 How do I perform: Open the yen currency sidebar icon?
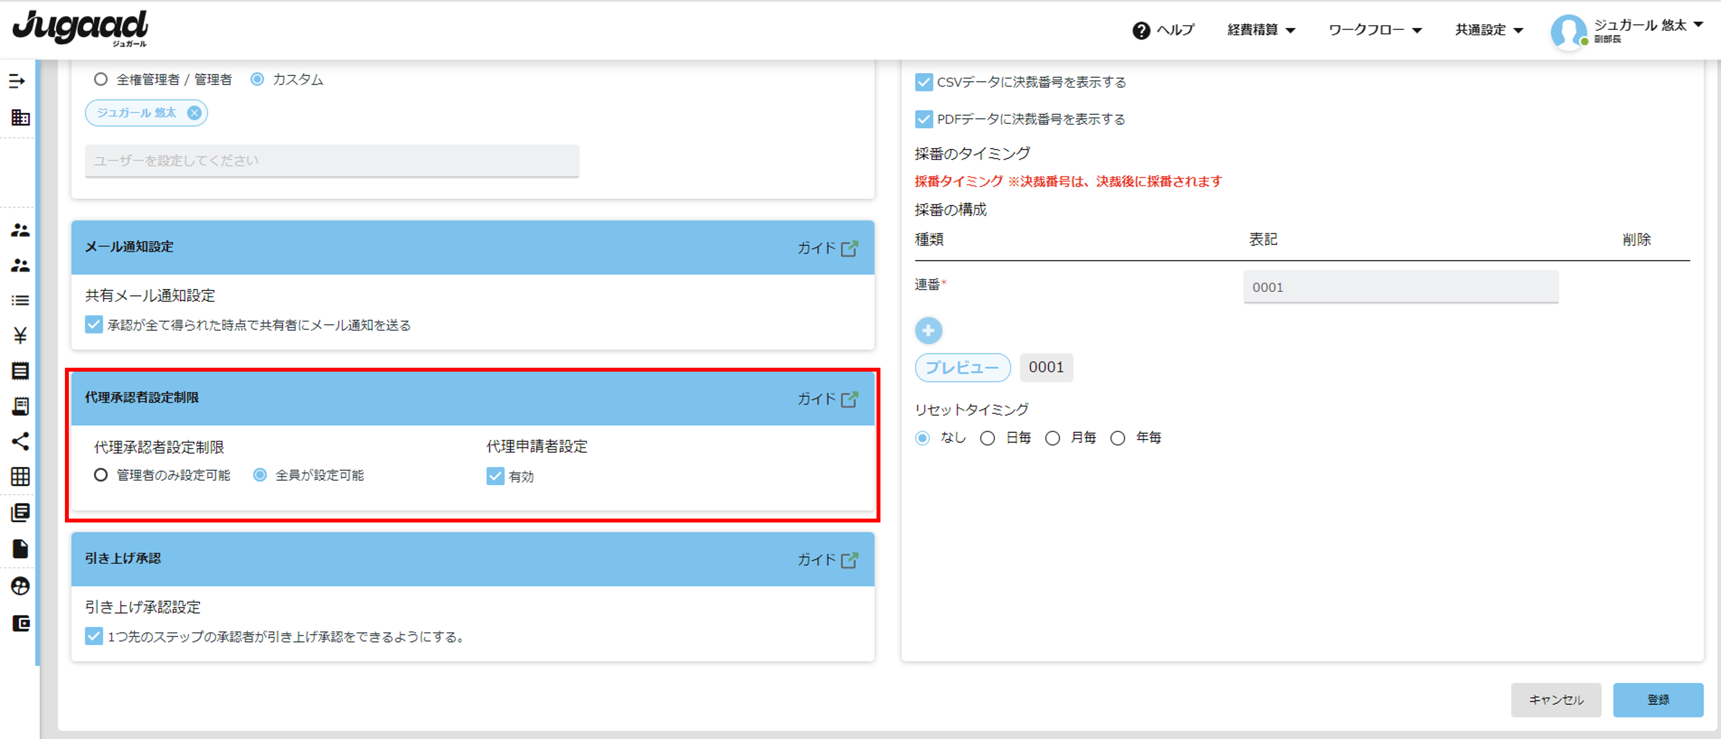tap(20, 335)
